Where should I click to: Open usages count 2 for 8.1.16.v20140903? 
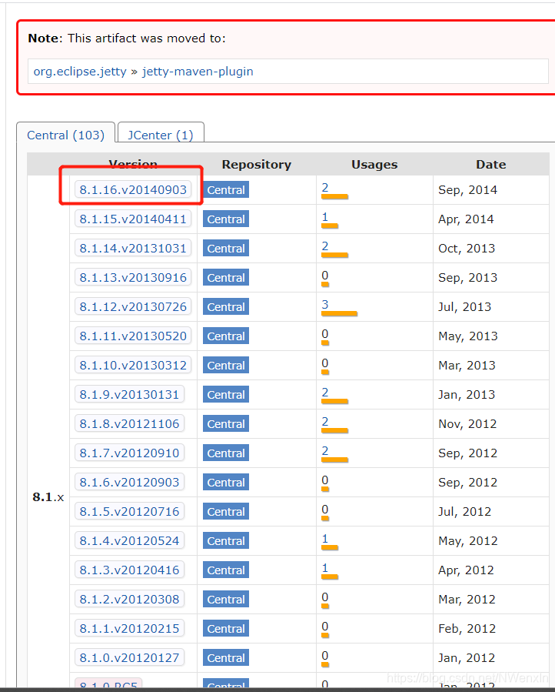coord(325,188)
